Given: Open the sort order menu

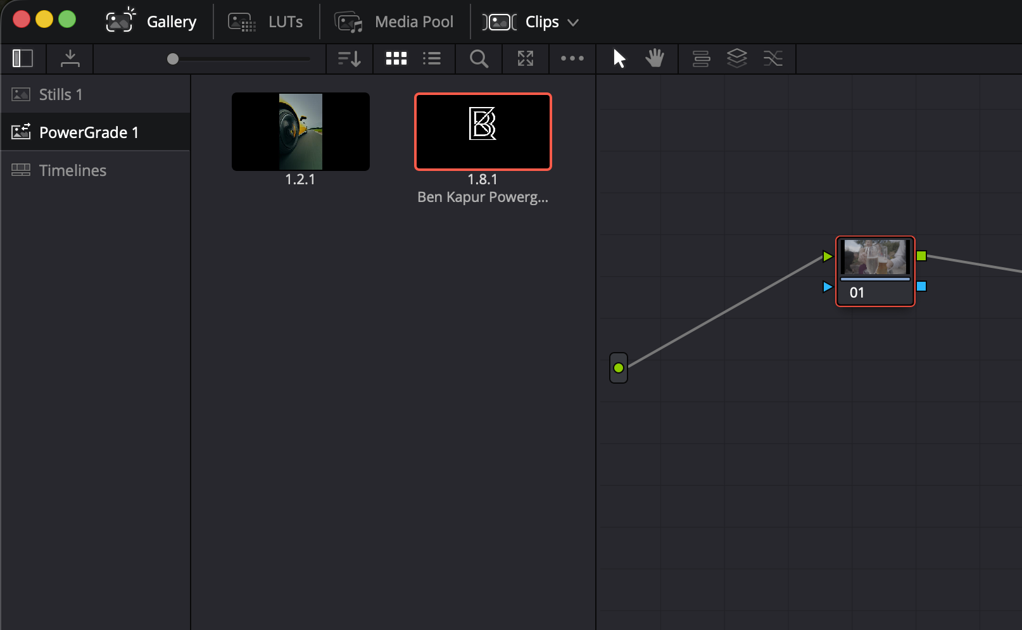Looking at the screenshot, I should pyautogui.click(x=349, y=58).
